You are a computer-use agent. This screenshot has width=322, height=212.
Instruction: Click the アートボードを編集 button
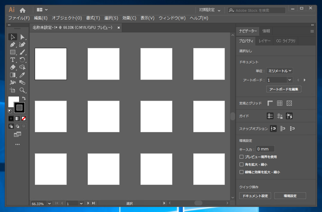(283, 89)
